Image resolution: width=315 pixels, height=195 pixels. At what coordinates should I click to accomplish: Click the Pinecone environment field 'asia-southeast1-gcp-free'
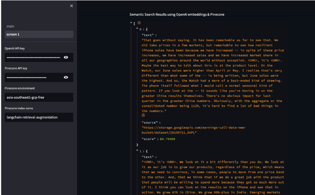pos(39,97)
